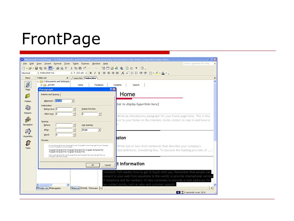Expand the _private folder in Folder List

41,85
